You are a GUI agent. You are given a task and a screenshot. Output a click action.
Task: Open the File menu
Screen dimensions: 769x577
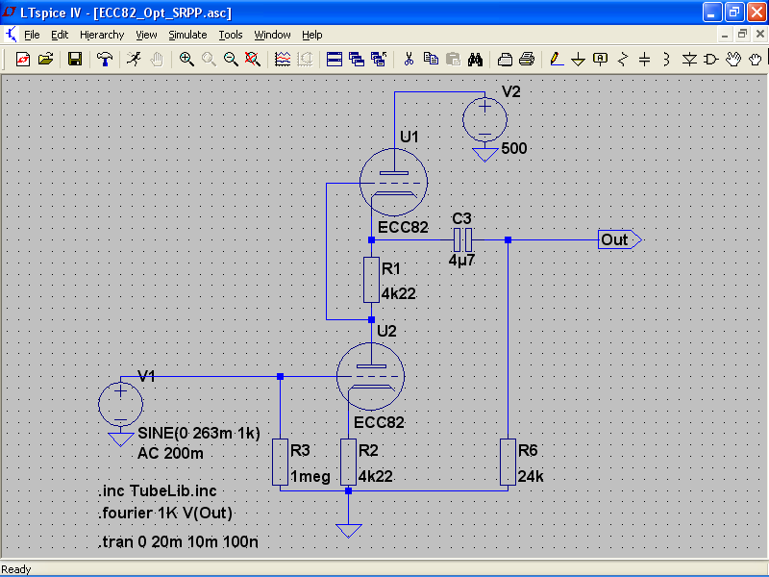(32, 35)
